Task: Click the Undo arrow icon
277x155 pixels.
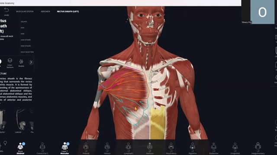Action: point(6,10)
